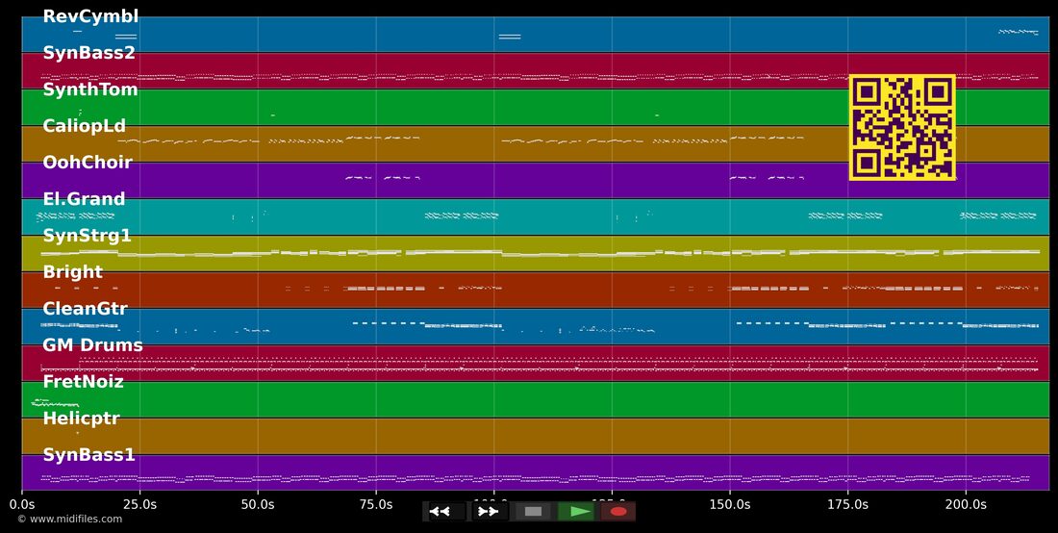This screenshot has height=533, width=1058.
Task: Click the 75.0s time axis label
Action: 376,505
